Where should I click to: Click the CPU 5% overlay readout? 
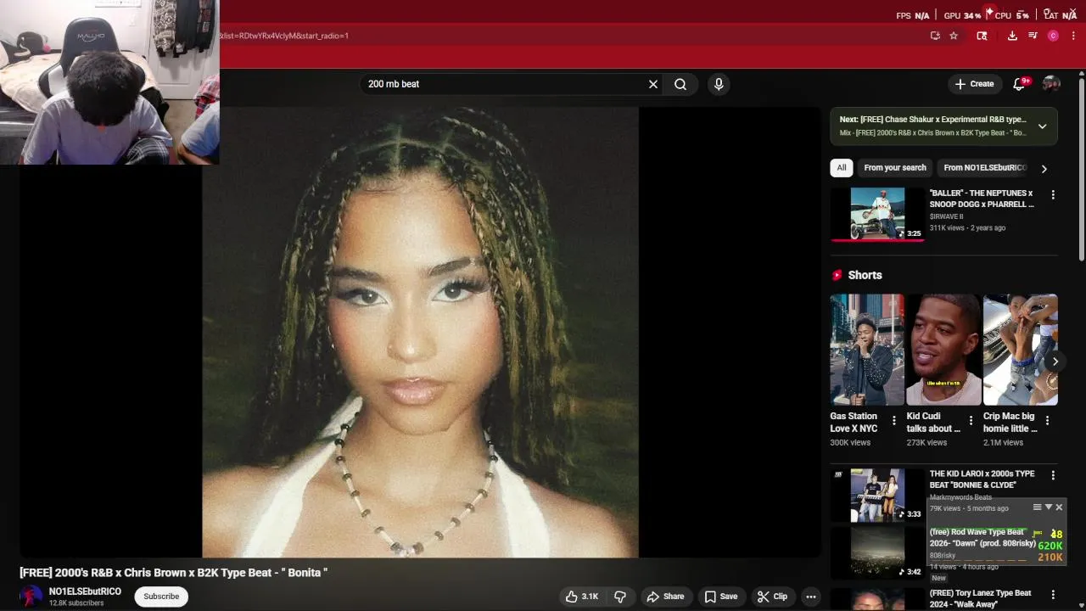click(x=1011, y=15)
